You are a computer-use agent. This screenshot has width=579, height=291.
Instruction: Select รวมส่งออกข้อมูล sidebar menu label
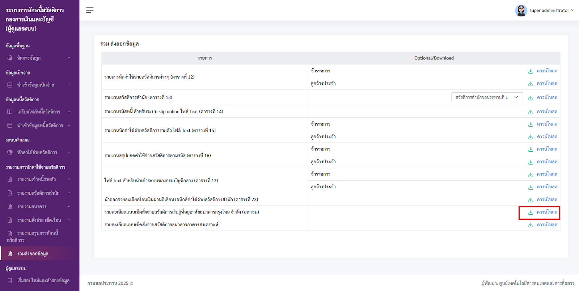coord(33,254)
